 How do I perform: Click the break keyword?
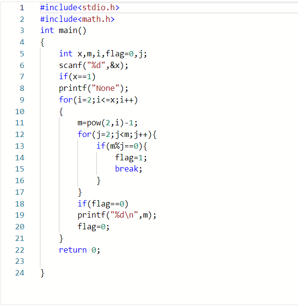(126, 169)
